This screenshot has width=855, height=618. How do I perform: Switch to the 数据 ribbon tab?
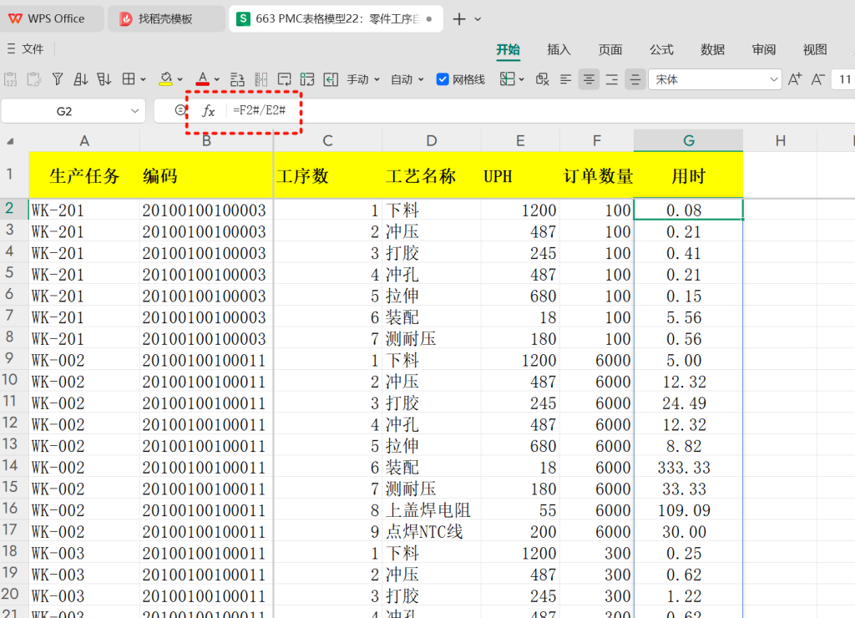pyautogui.click(x=713, y=49)
